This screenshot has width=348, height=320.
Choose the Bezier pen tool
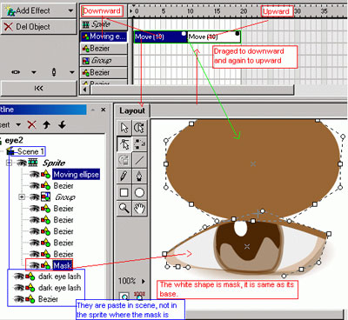tap(139, 176)
